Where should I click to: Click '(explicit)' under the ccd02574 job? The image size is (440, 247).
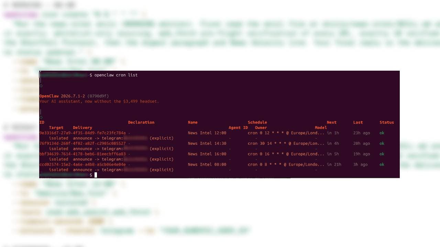point(162,170)
